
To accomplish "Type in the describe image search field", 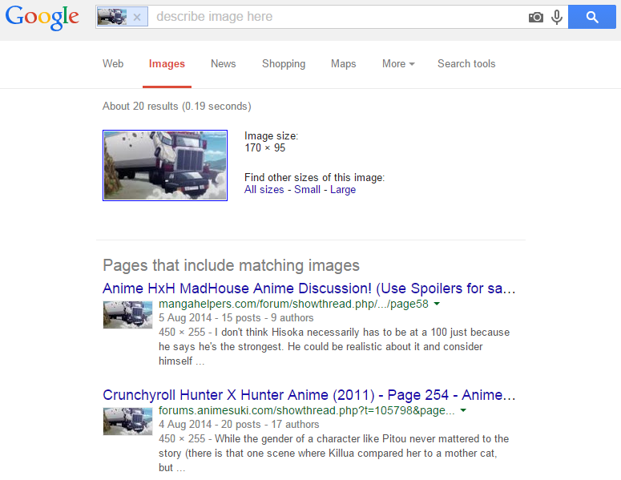I will [x=337, y=17].
